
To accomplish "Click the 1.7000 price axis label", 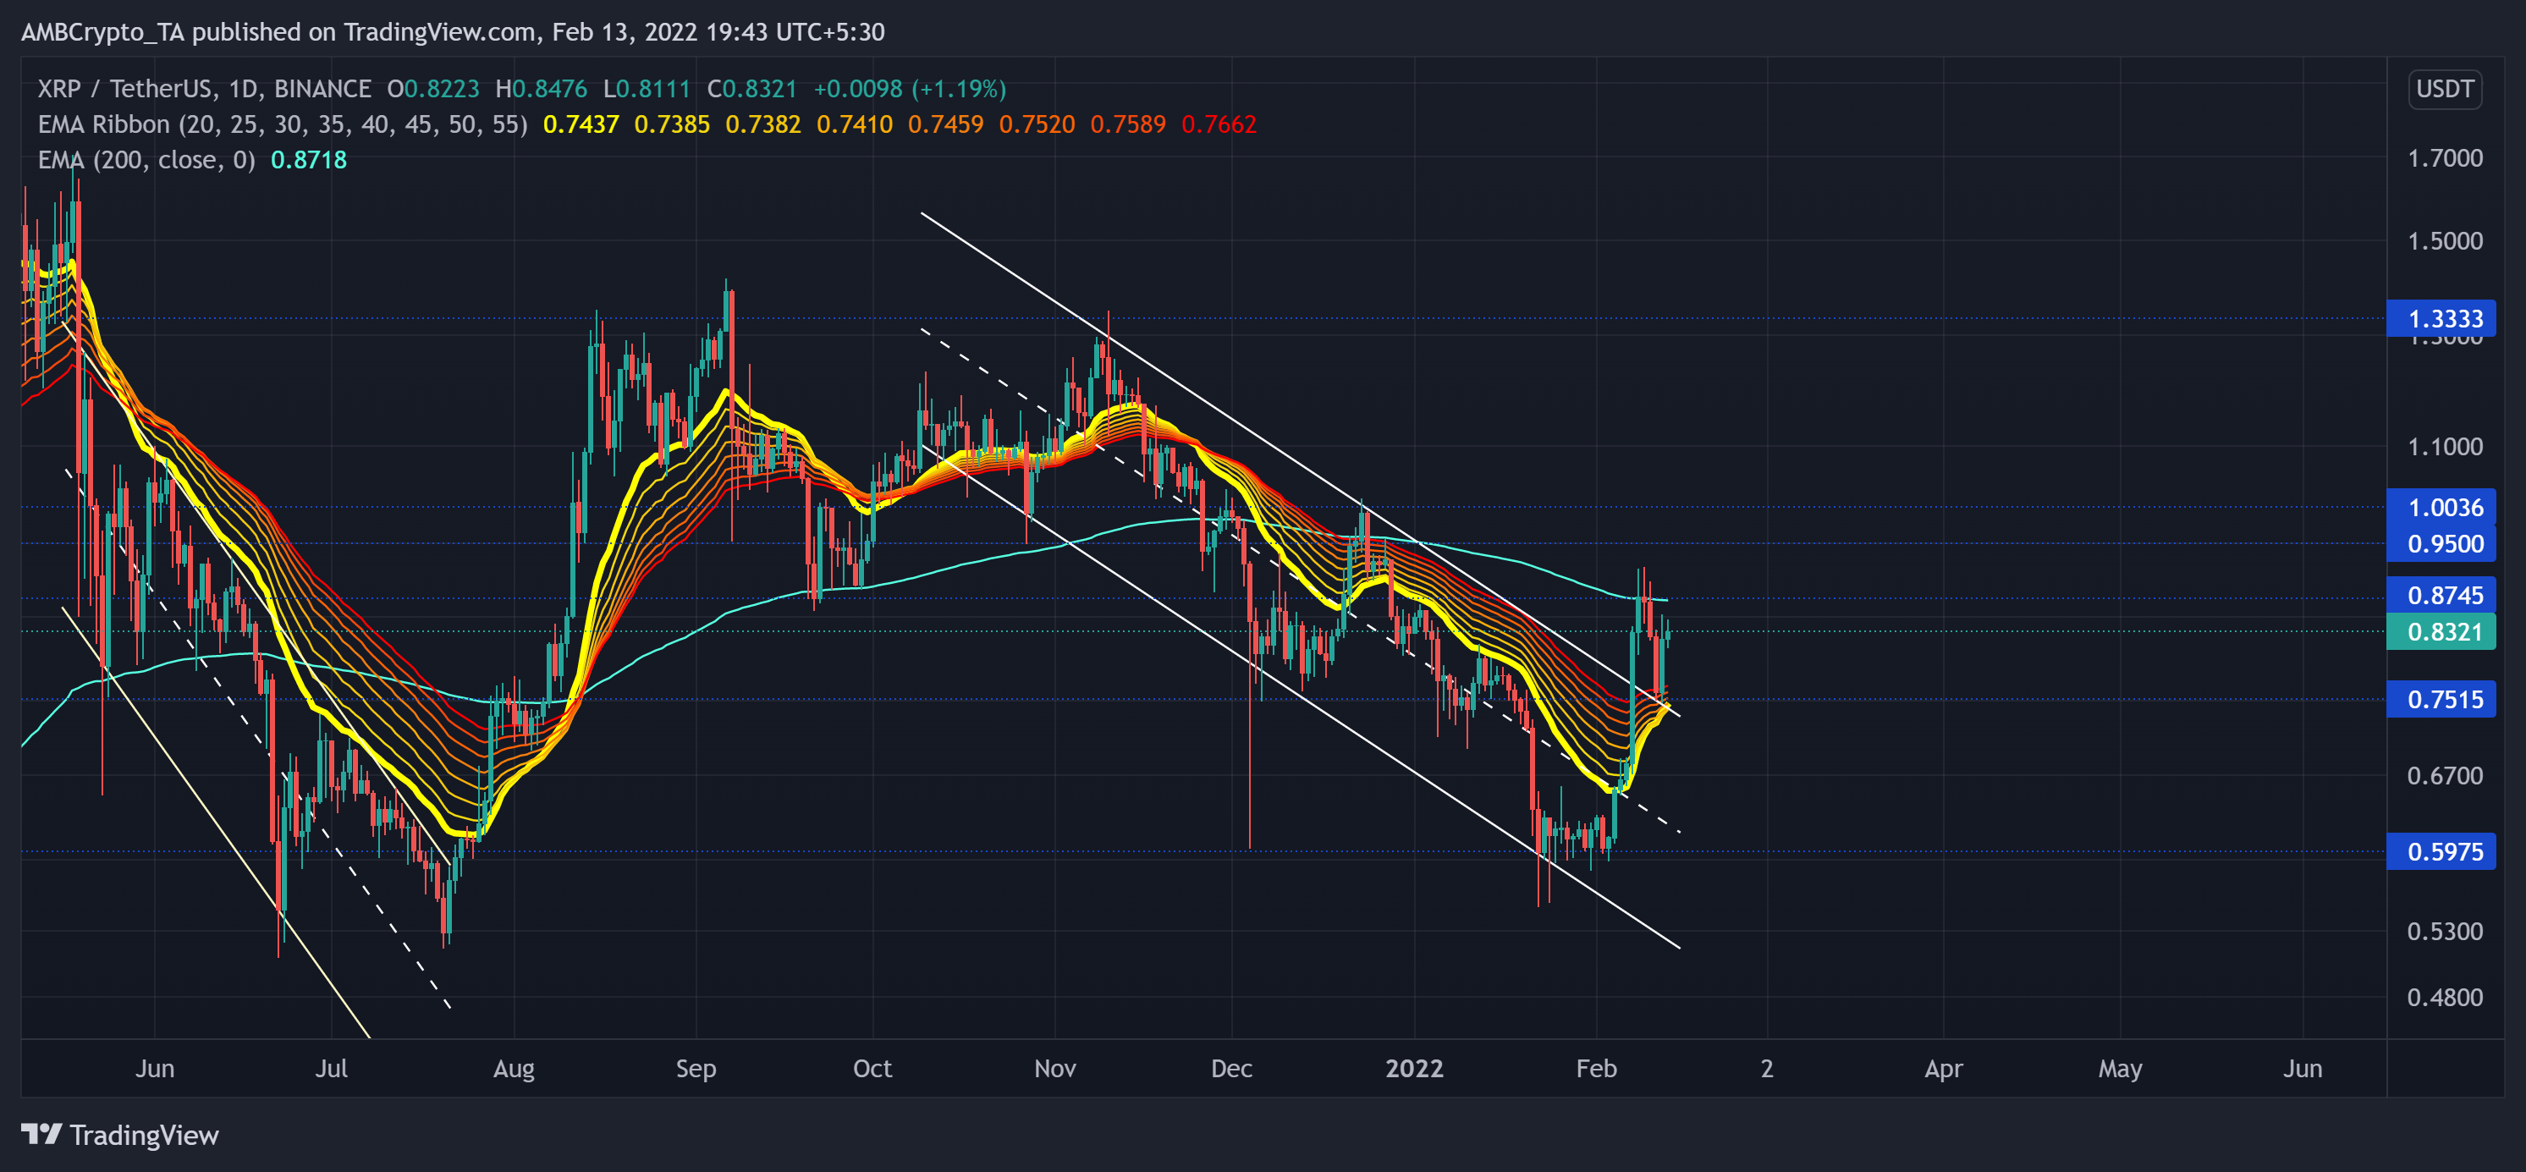I will click(x=2445, y=158).
